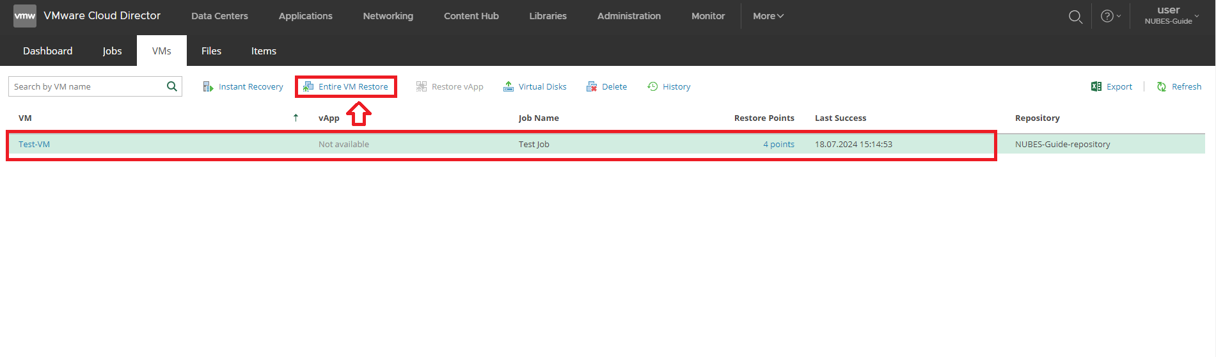Open History via its clock icon
This screenshot has width=1216, height=357.
pyautogui.click(x=652, y=86)
